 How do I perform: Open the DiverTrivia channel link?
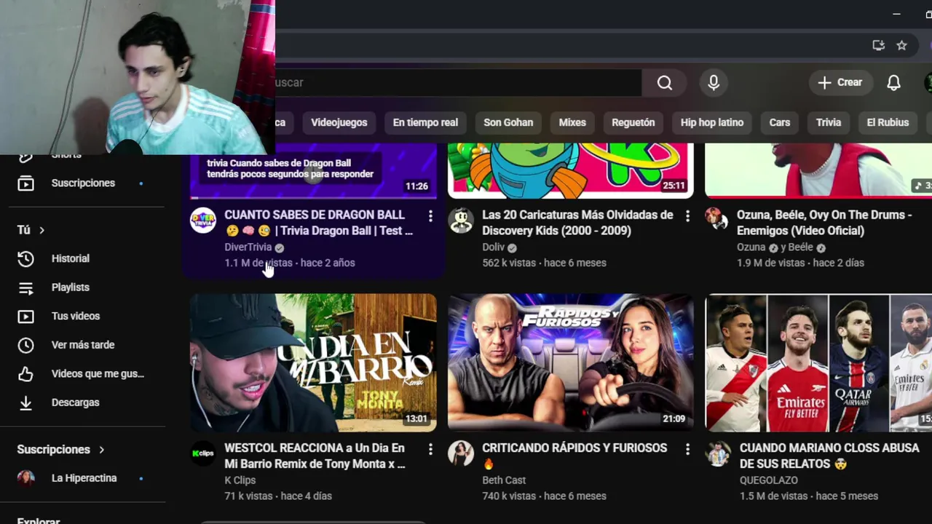coord(248,247)
